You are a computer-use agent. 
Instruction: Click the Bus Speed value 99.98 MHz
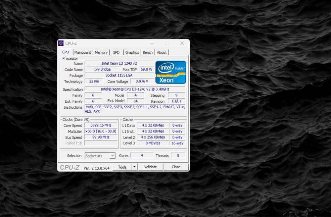(101, 137)
